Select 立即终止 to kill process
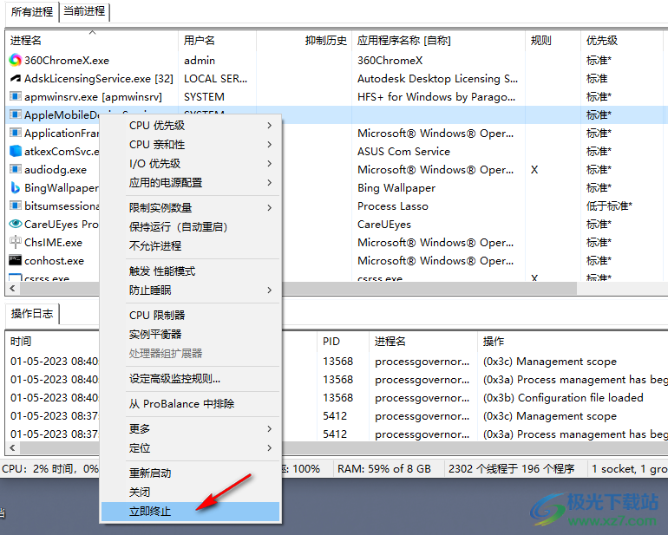The height and width of the screenshot is (535, 668). click(x=190, y=511)
